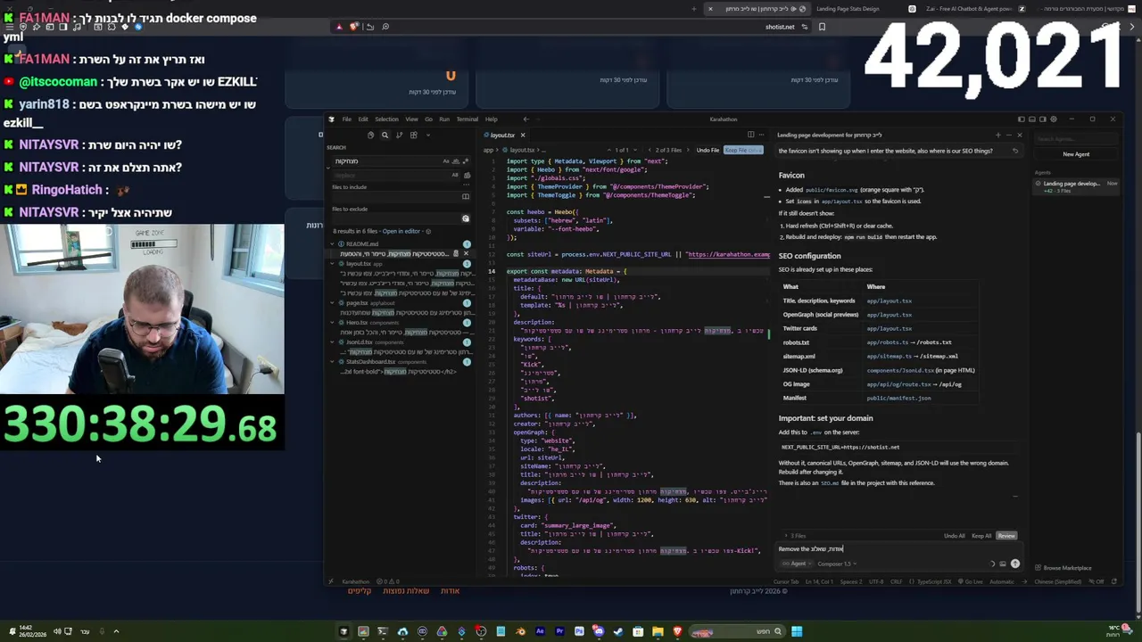Click New Agent button
This screenshot has width=1142, height=642.
coord(1076,154)
